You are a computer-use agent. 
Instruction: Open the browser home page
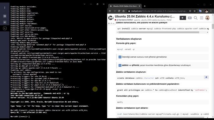[x=123, y=11]
